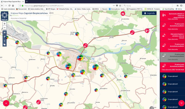
Task: Click the Policja logo
Action: point(5,16)
